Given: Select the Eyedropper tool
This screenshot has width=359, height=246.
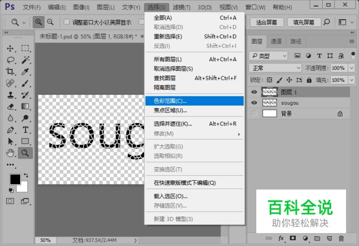Looking at the screenshot, I should [25, 71].
